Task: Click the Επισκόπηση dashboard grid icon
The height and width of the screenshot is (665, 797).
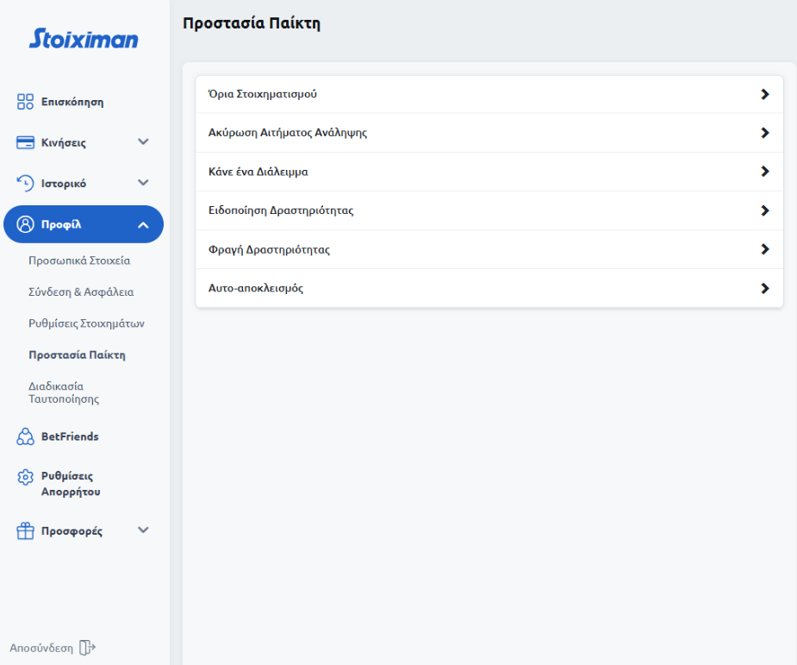Action: pyautogui.click(x=25, y=102)
